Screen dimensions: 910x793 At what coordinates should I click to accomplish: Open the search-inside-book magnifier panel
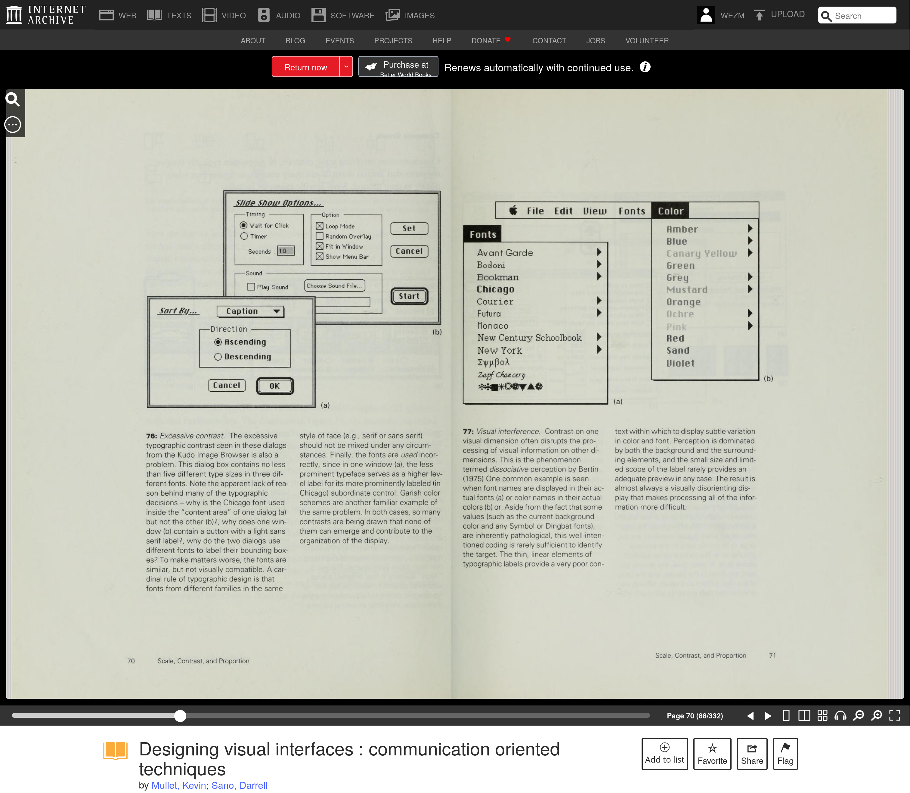pyautogui.click(x=13, y=100)
